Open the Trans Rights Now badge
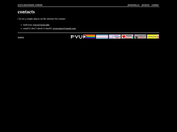The height and width of the screenshot is (132, 177). pyautogui.click(x=115, y=37)
